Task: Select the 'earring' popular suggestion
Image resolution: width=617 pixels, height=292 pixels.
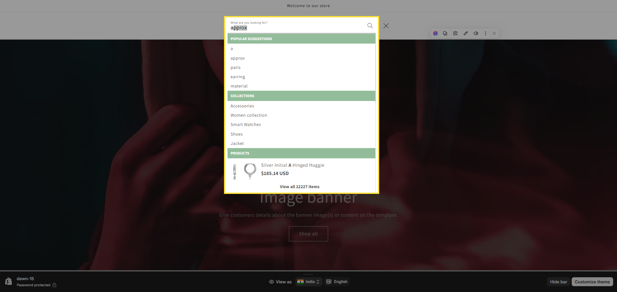Action: tap(238, 77)
